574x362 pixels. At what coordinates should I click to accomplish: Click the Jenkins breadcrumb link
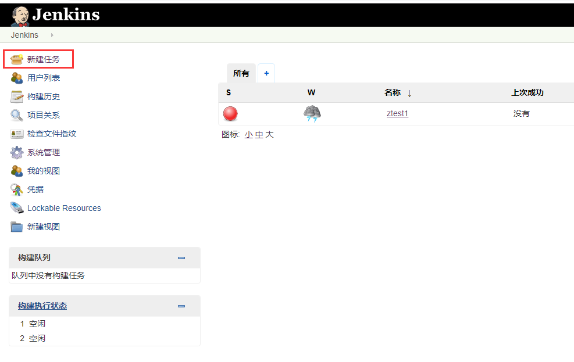click(24, 35)
